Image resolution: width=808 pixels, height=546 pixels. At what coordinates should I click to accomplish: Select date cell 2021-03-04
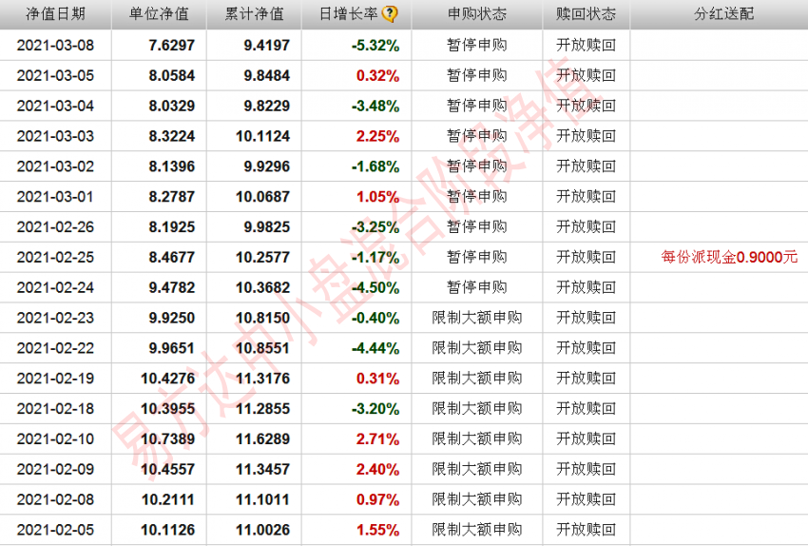(56, 107)
